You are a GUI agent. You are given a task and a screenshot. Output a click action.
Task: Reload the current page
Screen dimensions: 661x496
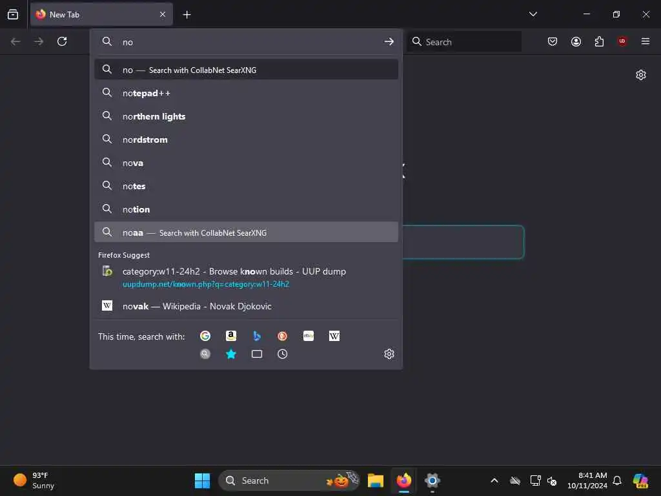point(62,41)
